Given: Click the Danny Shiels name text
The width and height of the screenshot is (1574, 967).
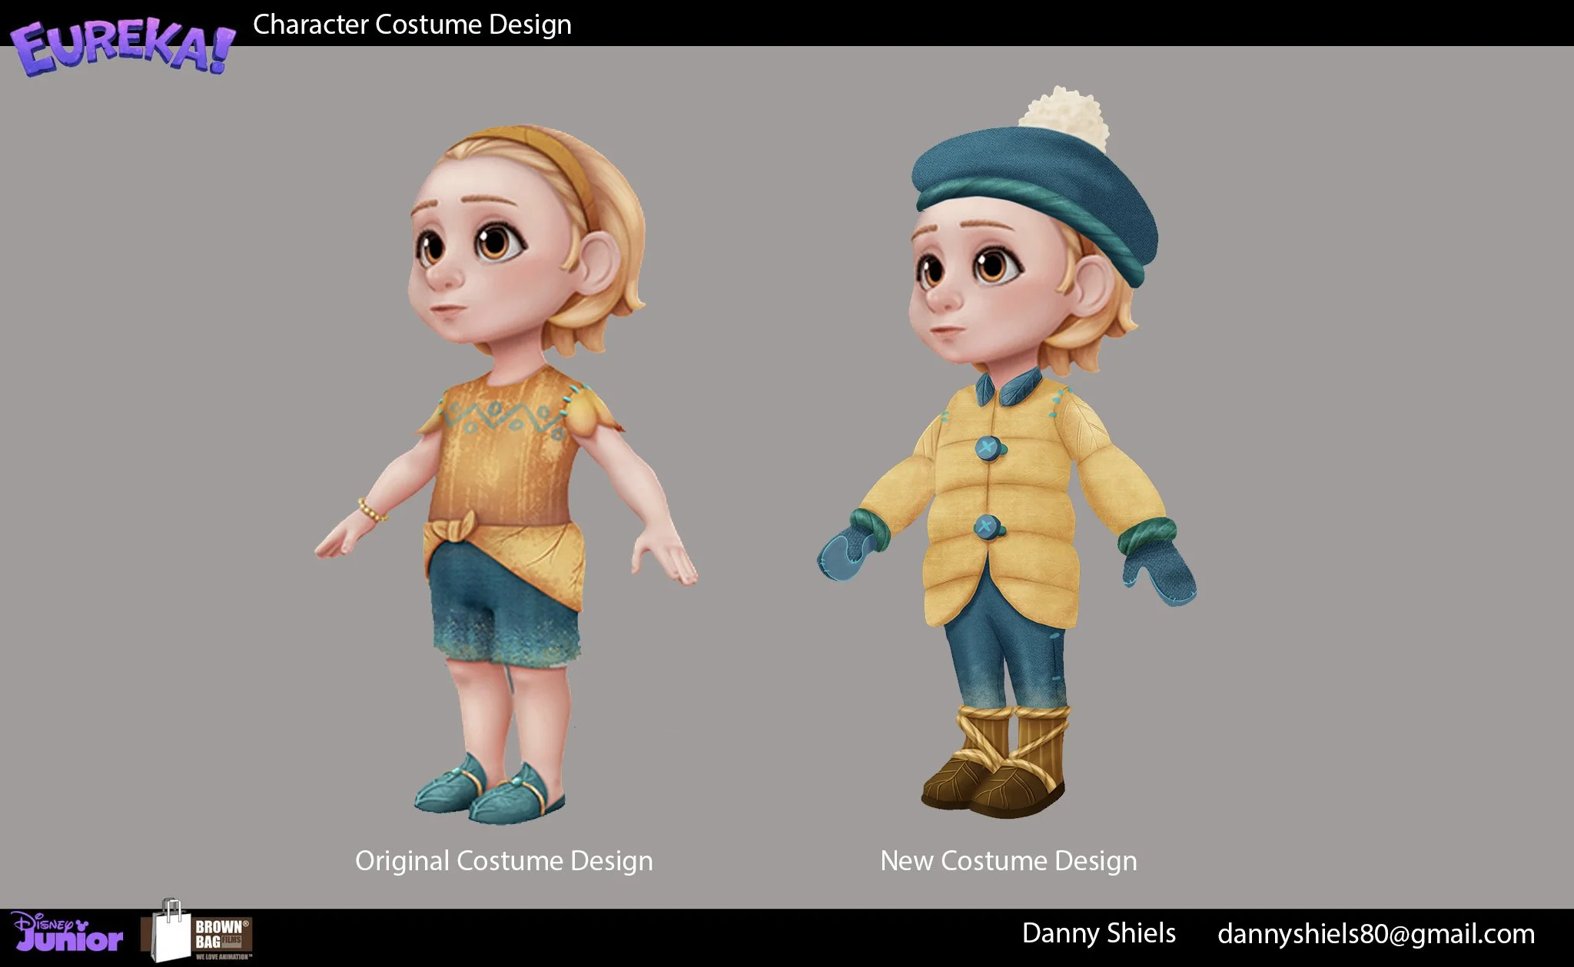Looking at the screenshot, I should 1098,933.
